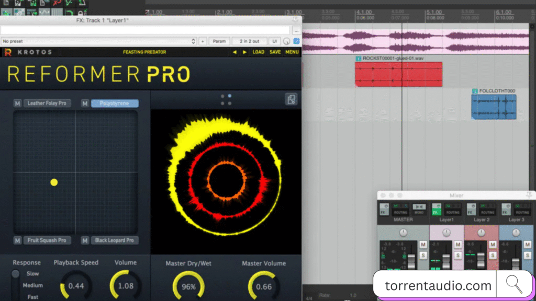Open Layer1 FX button in mixer

pyautogui.click(x=434, y=212)
